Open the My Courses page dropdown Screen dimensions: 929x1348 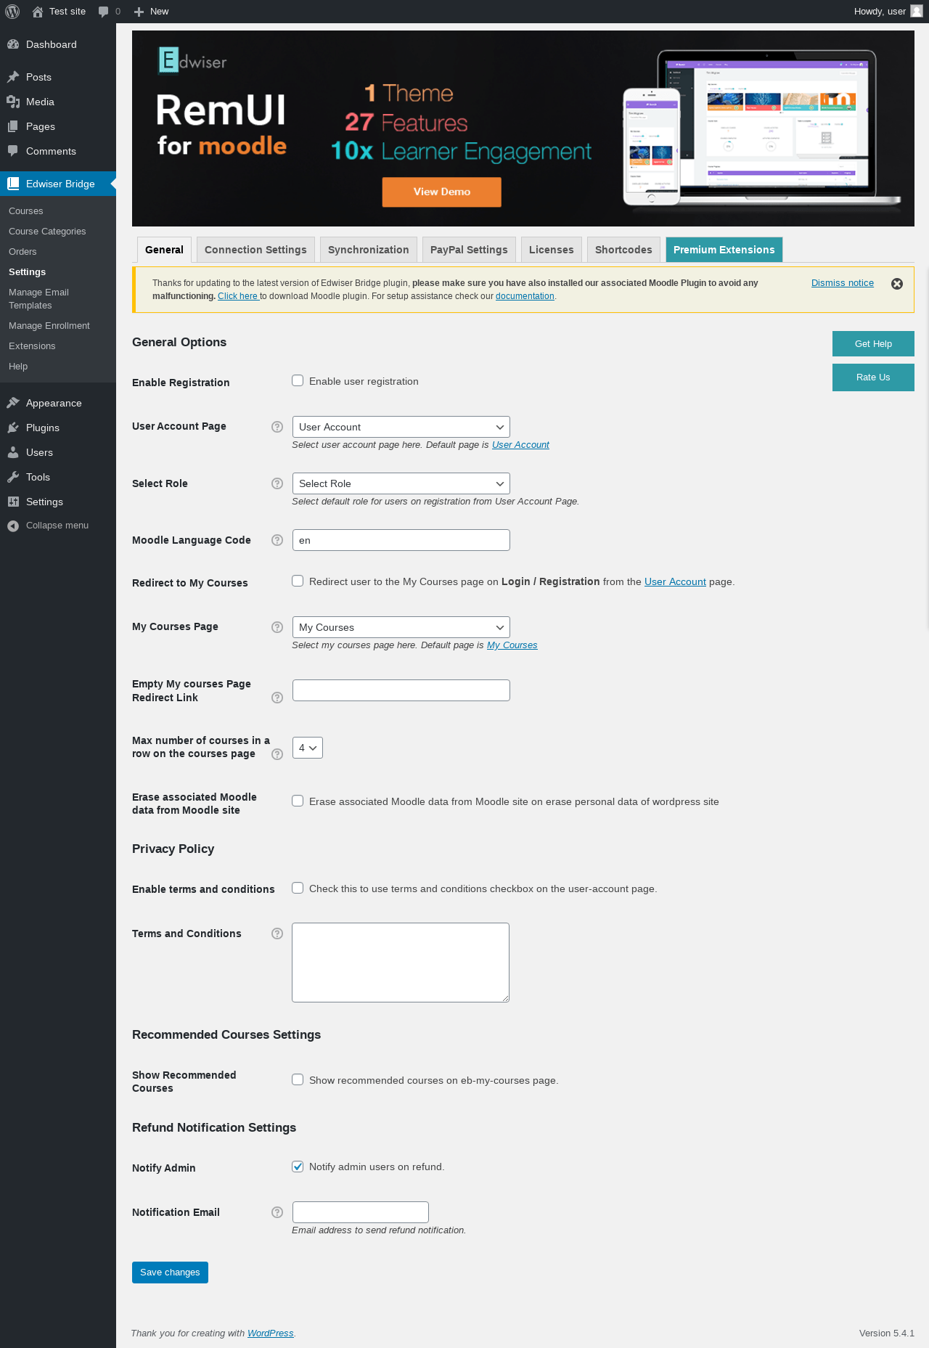pos(401,627)
